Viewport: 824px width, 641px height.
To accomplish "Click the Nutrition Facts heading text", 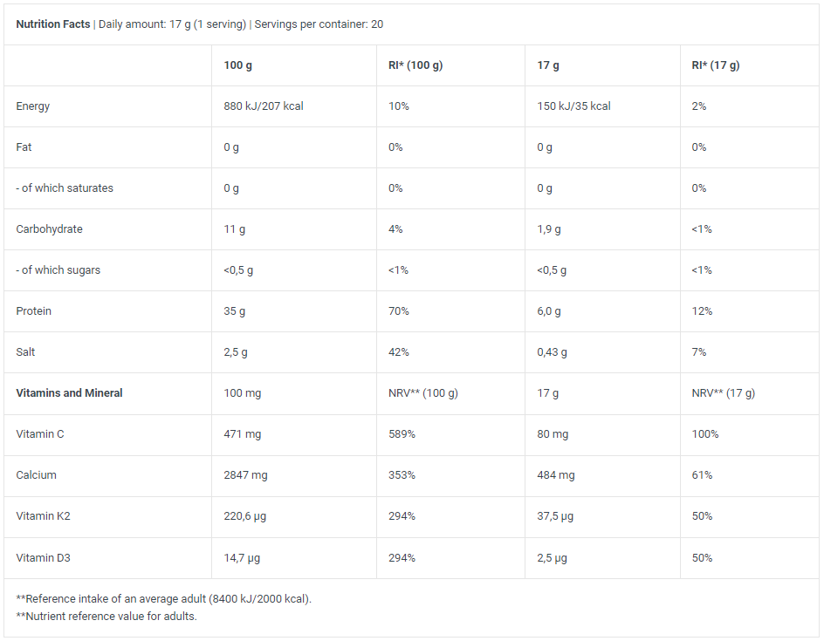I will point(53,24).
